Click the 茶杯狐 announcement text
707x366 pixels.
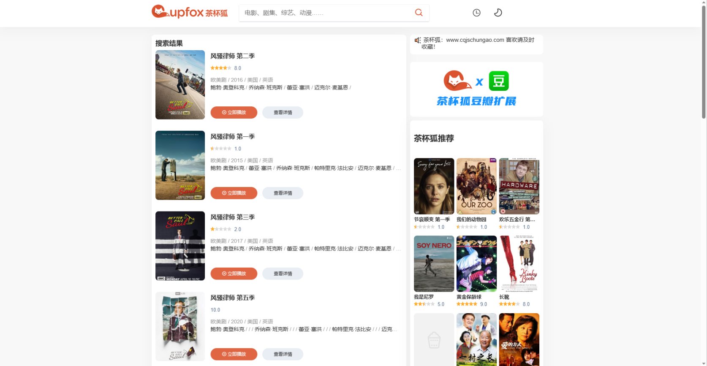click(x=479, y=43)
